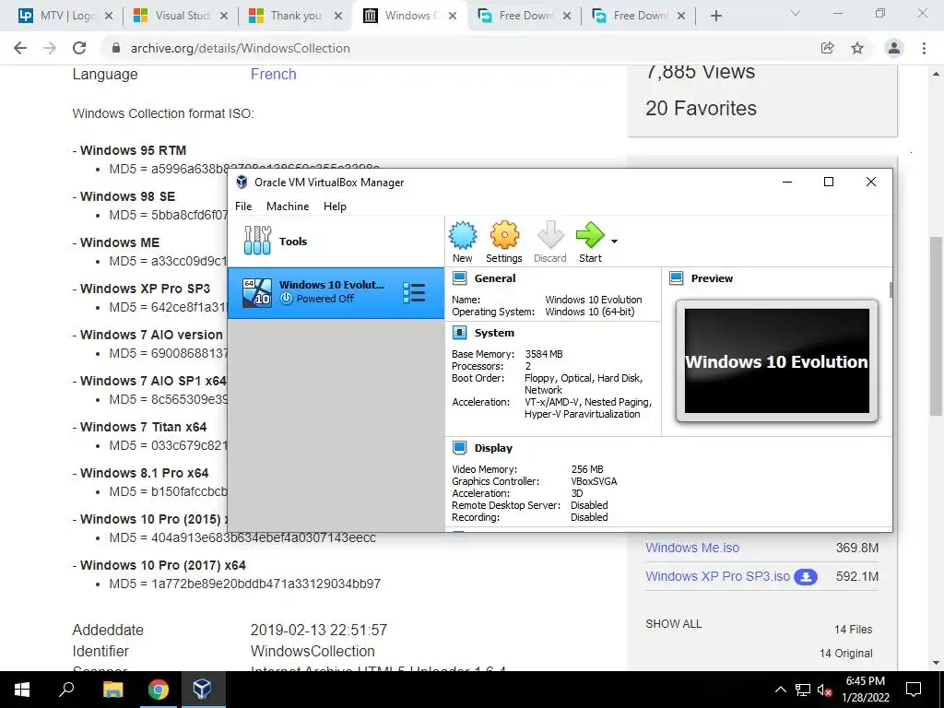
Task: Open the VirtualBox Help menu
Action: pyautogui.click(x=335, y=206)
